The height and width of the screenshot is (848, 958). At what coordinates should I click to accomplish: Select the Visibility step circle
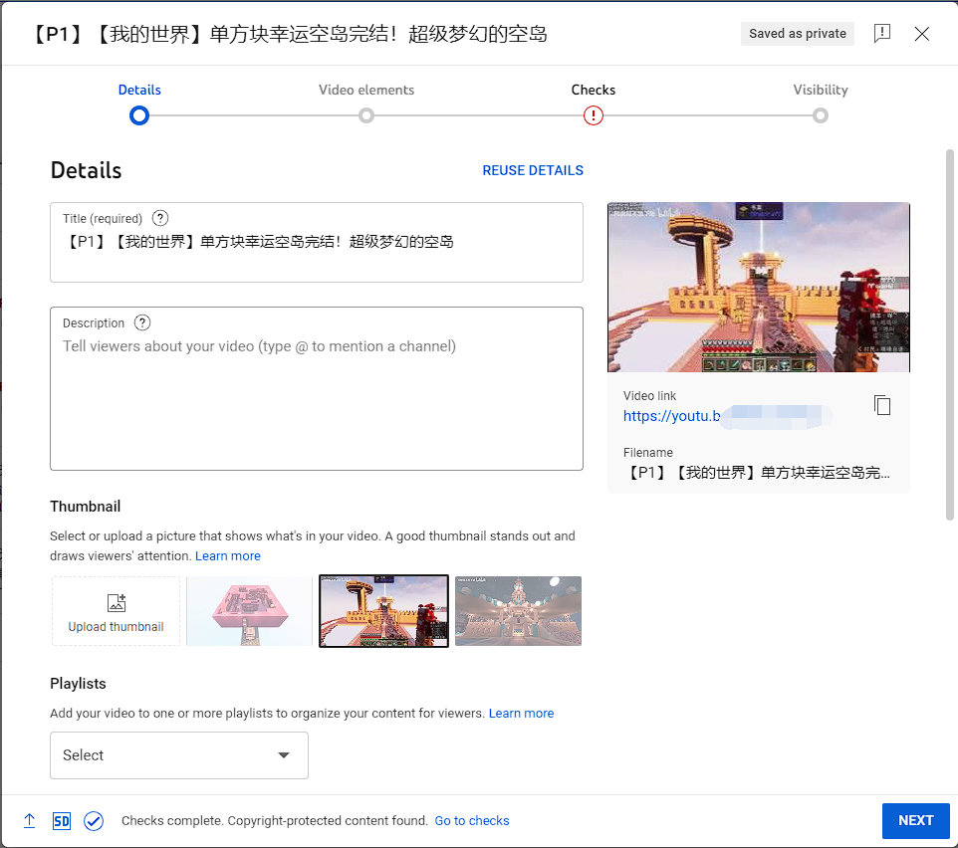pos(821,115)
